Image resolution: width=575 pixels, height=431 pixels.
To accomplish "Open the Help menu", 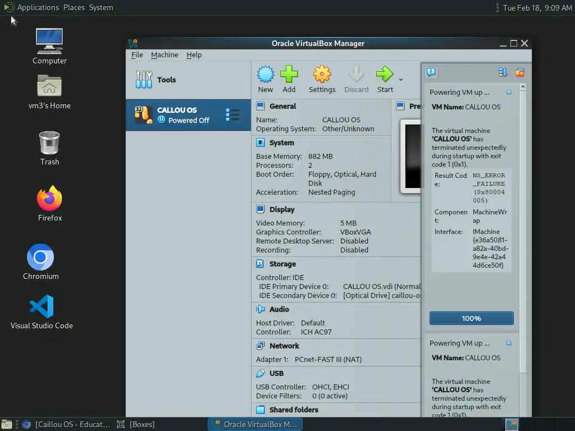I will (194, 55).
